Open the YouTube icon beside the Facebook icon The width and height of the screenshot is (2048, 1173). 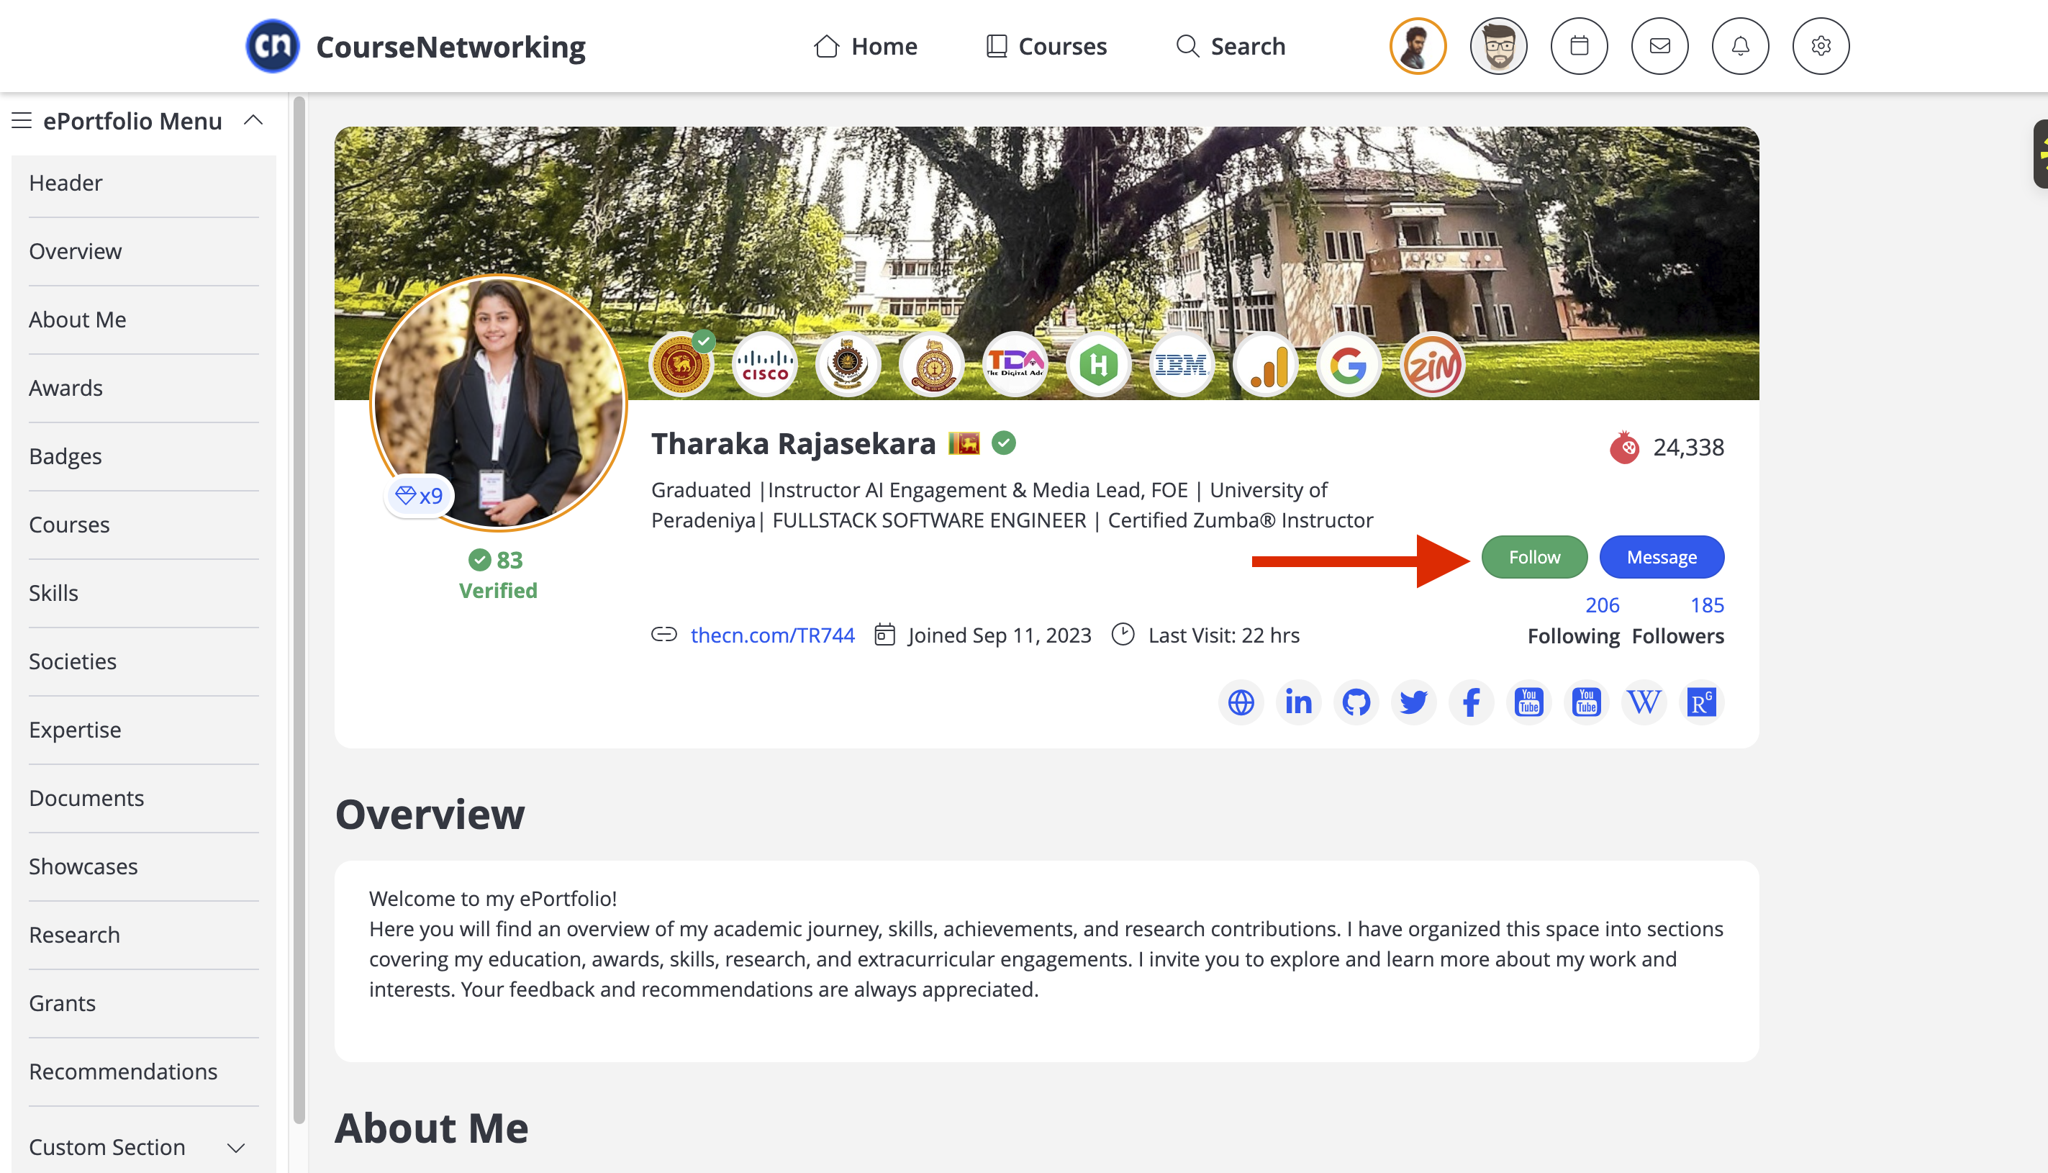coord(1528,702)
